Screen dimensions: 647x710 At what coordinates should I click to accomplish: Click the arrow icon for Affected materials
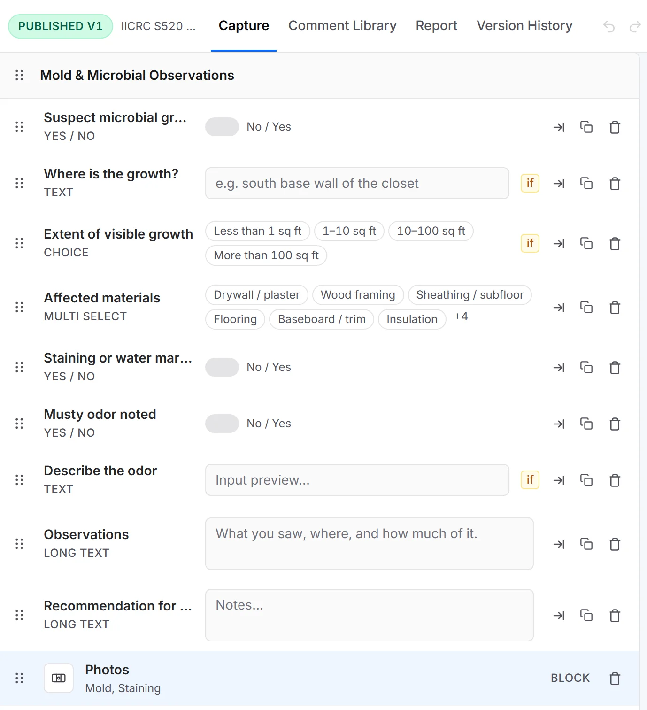[x=559, y=307]
